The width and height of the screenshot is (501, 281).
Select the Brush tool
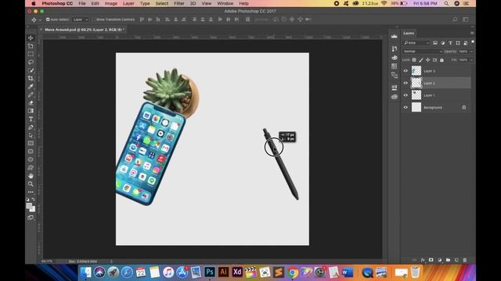[31, 94]
